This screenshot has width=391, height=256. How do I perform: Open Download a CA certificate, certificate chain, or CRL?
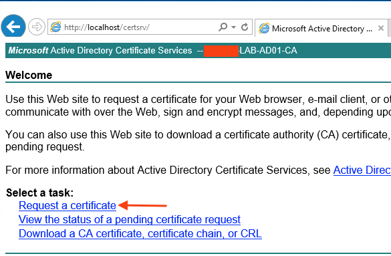click(140, 234)
